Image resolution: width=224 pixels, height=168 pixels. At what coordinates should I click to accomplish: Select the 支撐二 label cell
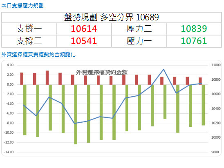point(29,41)
